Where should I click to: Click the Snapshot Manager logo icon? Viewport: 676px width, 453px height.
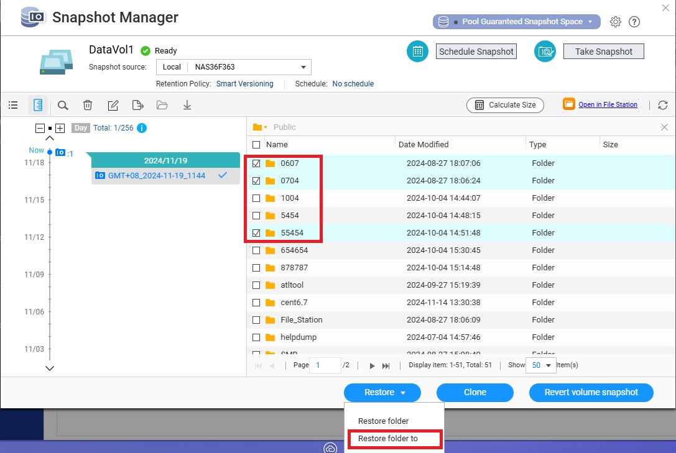point(33,17)
